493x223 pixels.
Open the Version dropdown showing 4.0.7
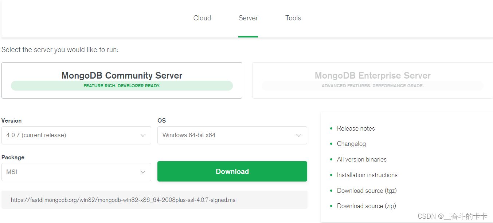(x=76, y=135)
